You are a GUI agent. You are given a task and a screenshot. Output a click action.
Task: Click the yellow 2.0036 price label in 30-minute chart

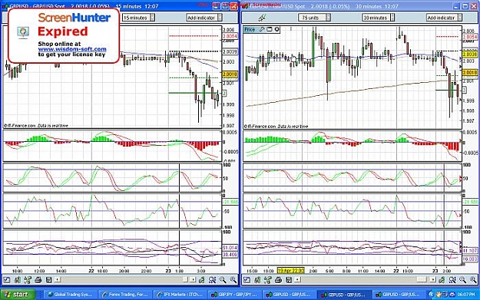tap(470, 54)
